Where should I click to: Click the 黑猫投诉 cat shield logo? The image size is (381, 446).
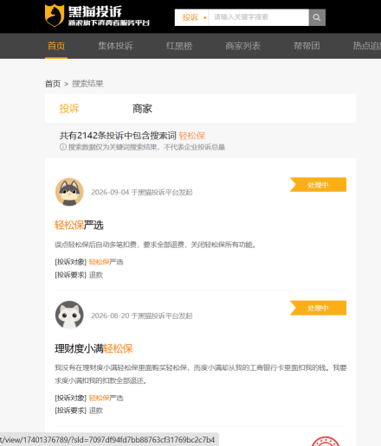coord(55,16)
